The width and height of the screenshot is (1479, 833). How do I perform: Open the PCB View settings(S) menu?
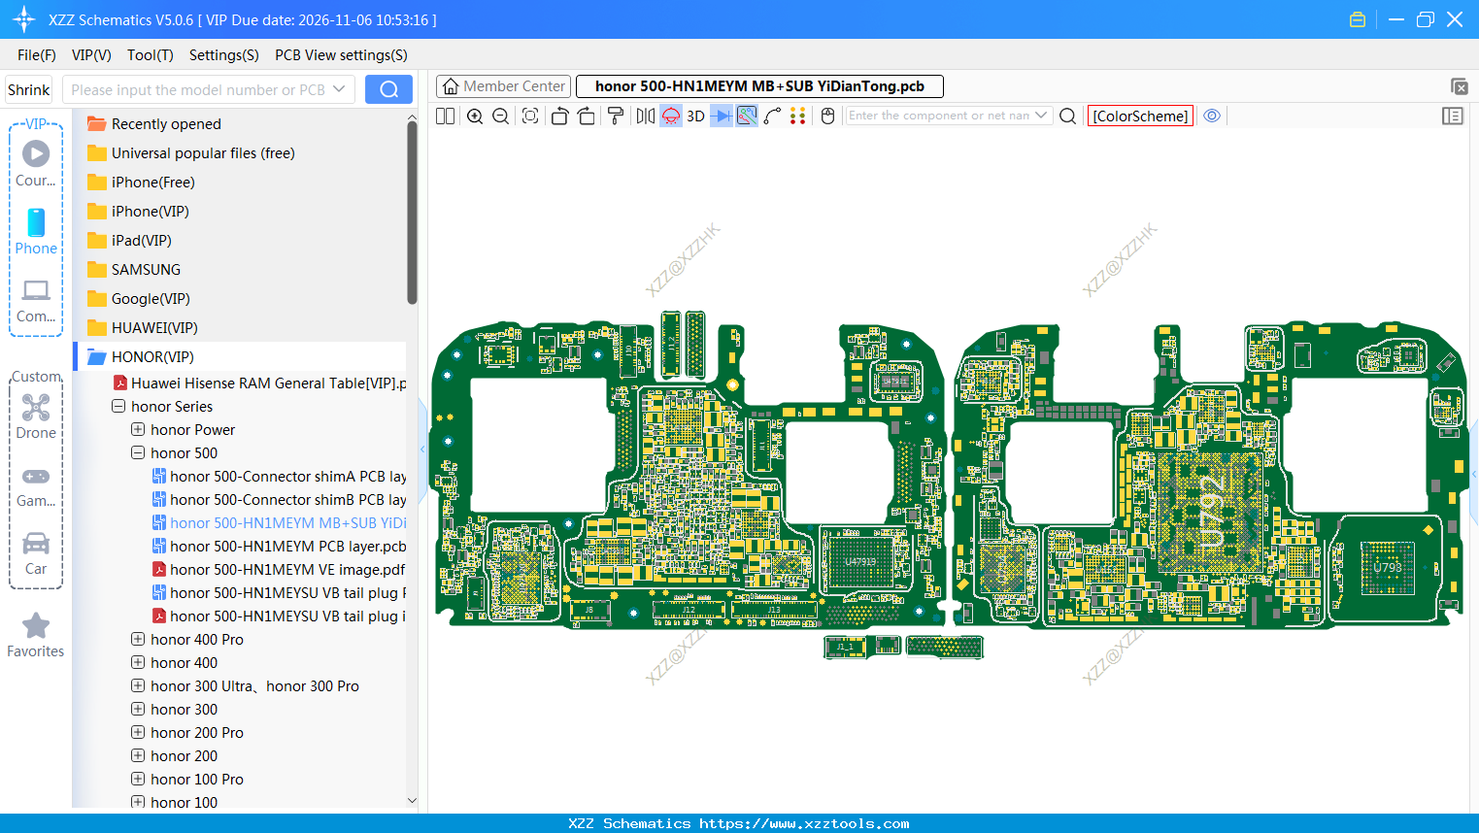[x=341, y=55]
